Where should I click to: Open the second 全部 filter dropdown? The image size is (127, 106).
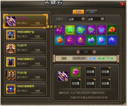[x=96, y=19]
